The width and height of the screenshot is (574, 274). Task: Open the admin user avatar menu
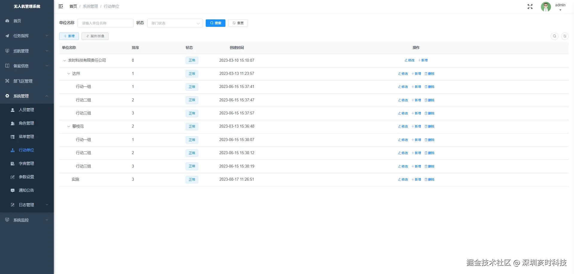click(546, 7)
